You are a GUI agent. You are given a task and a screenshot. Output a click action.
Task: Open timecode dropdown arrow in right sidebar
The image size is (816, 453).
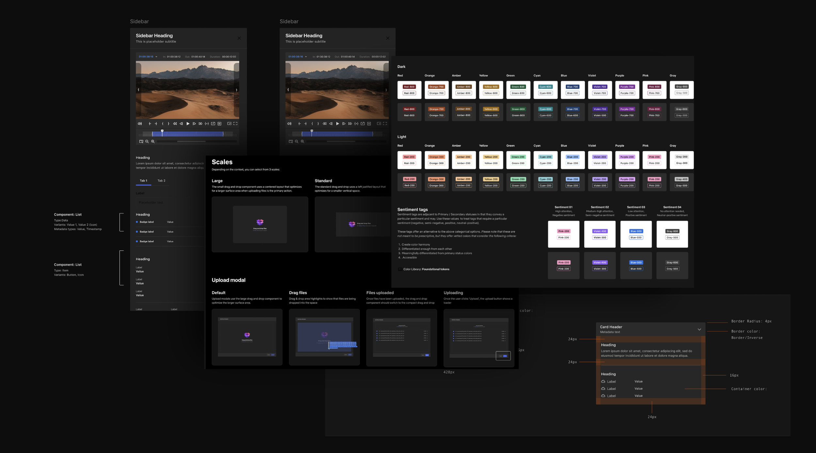click(x=306, y=57)
